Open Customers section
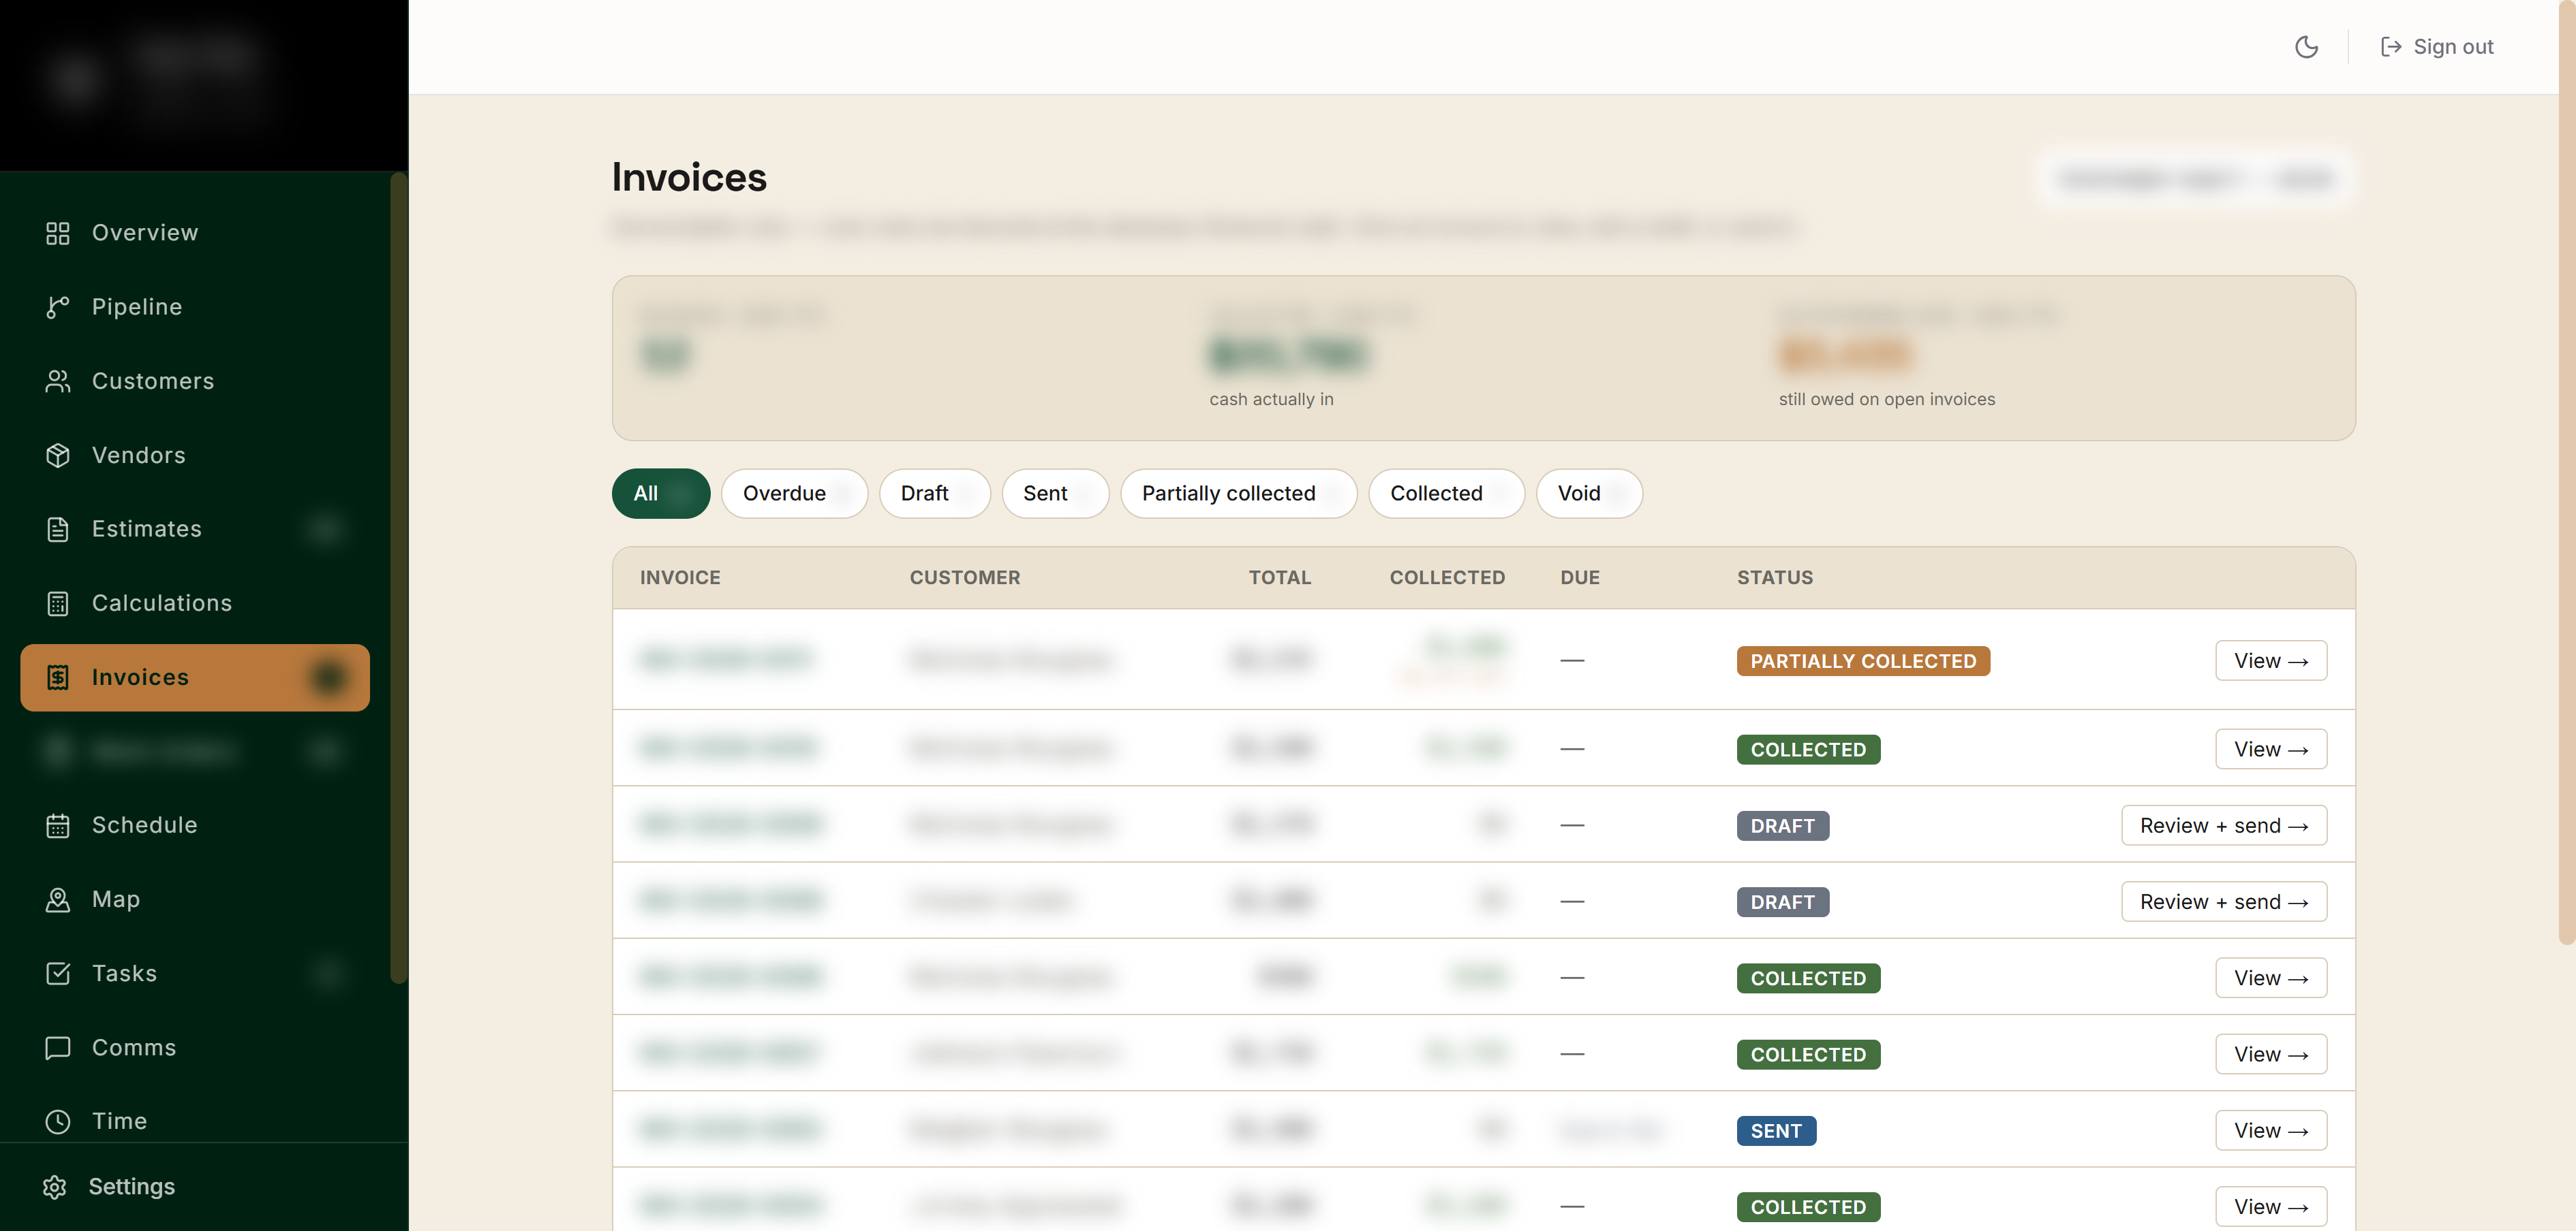 pos(195,381)
